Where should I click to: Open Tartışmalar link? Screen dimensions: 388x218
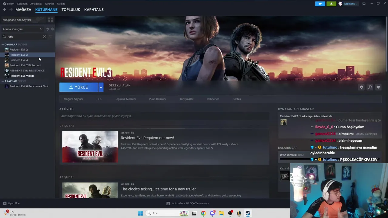(x=186, y=99)
